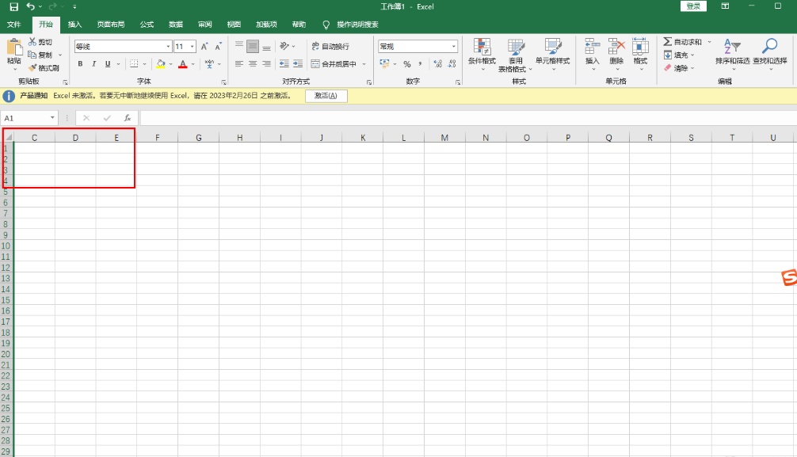Click the 剪切 cut scissors icon

(32, 42)
